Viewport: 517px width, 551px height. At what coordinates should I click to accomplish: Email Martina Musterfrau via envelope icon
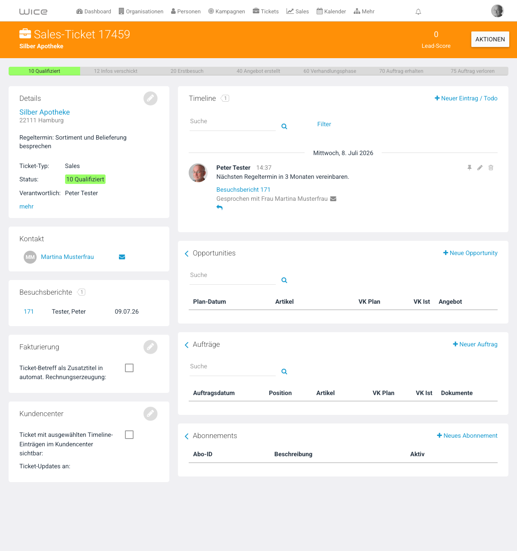tap(122, 257)
